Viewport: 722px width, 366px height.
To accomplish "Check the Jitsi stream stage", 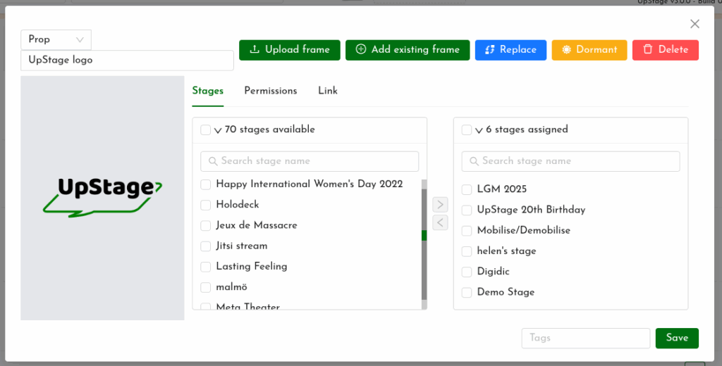I will [205, 246].
